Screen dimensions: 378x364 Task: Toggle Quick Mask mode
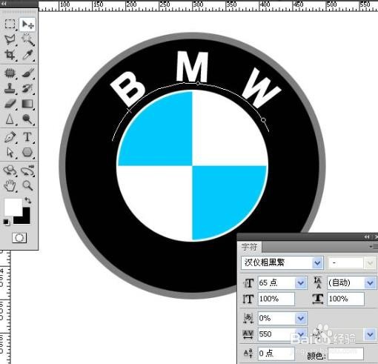pyautogui.click(x=19, y=238)
